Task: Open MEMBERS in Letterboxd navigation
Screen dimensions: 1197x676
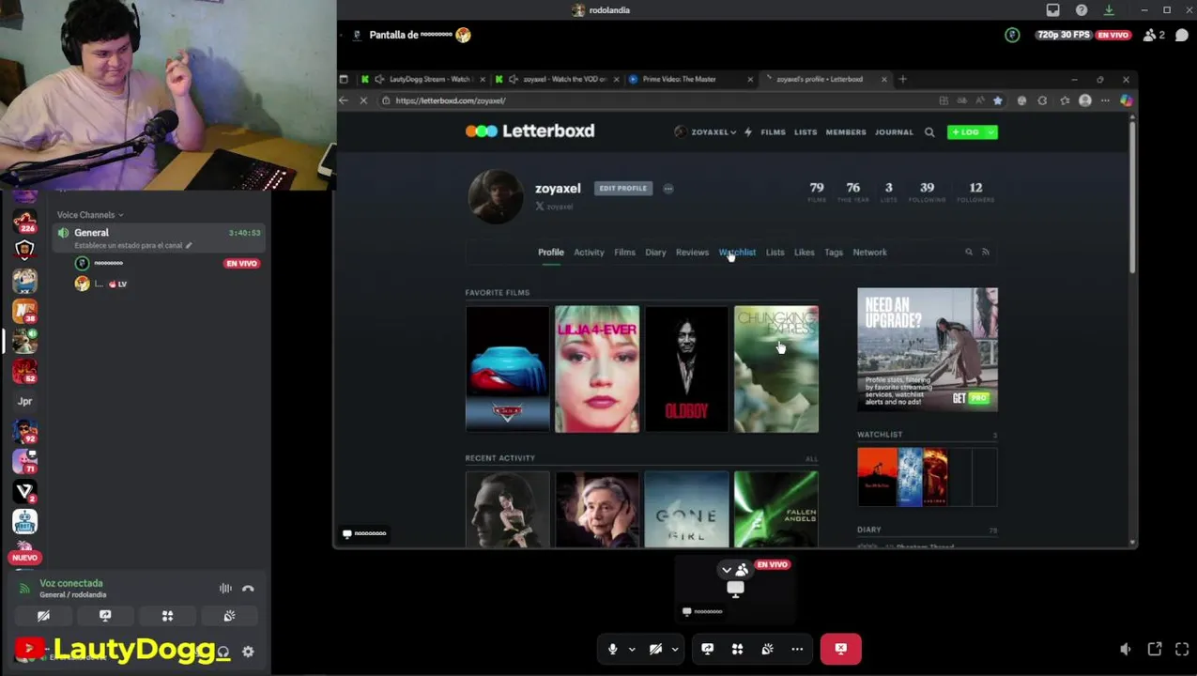Action: (846, 132)
